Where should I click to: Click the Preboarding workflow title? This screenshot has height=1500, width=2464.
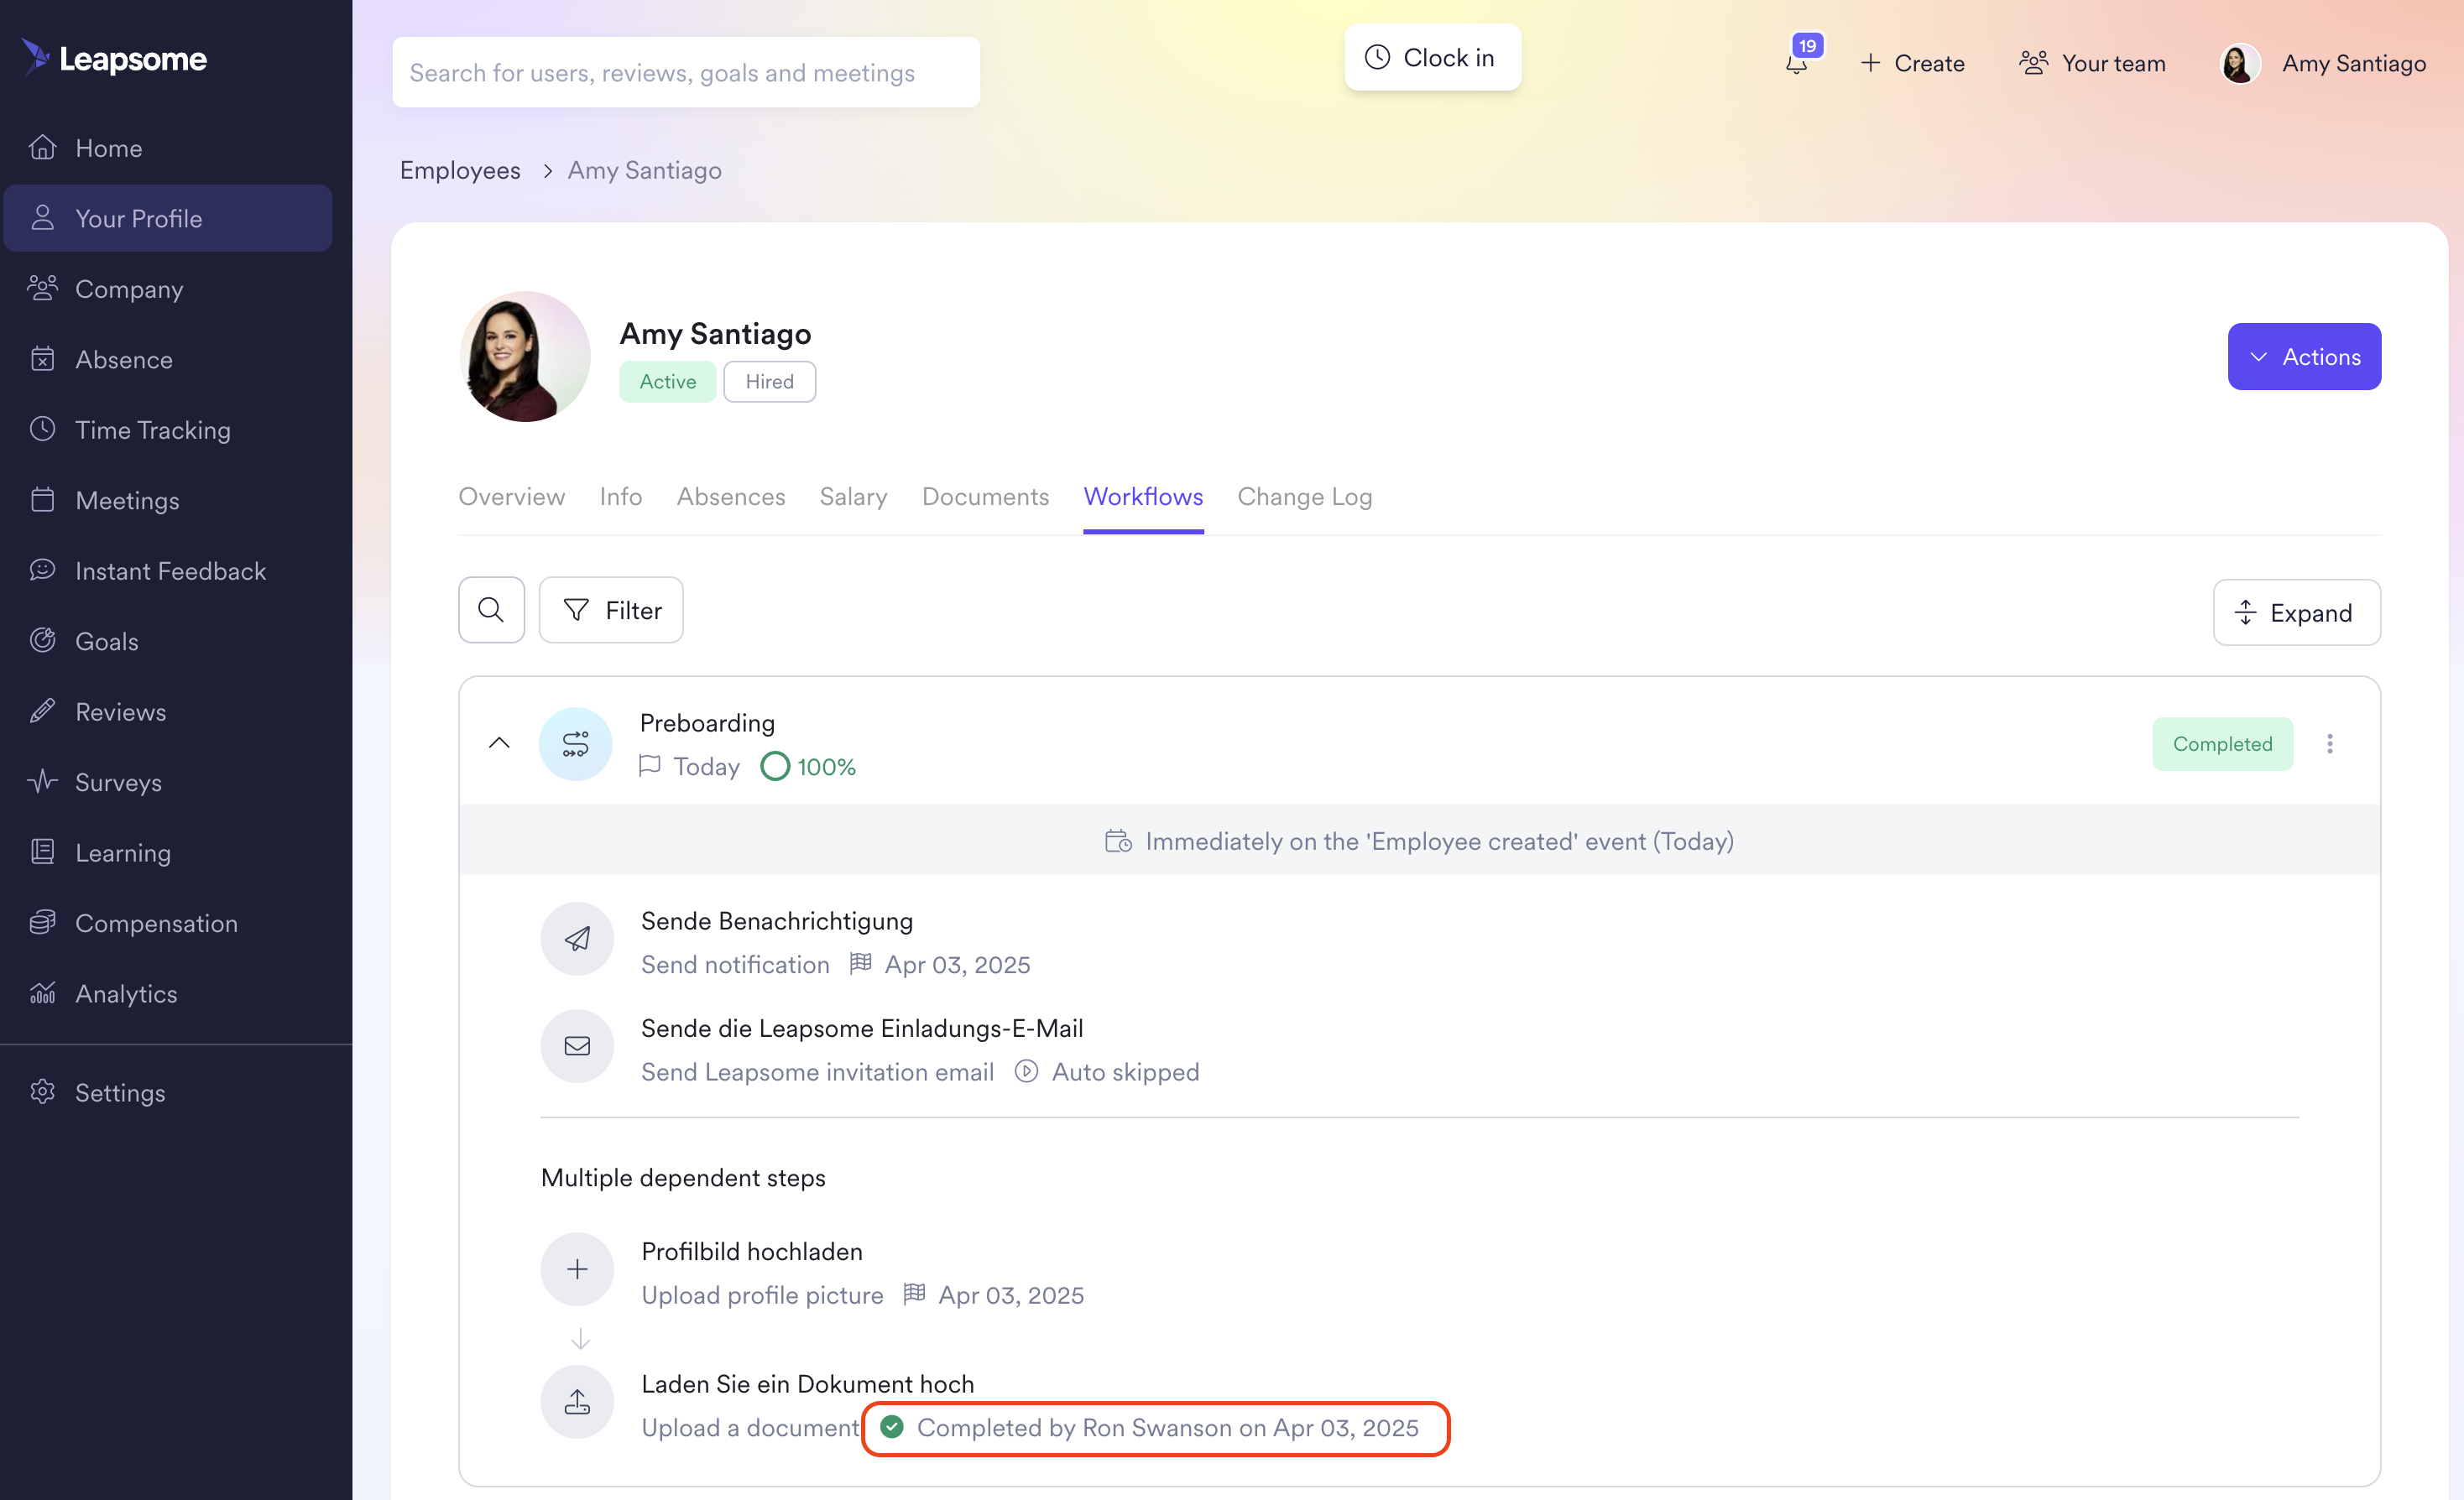pyautogui.click(x=707, y=722)
